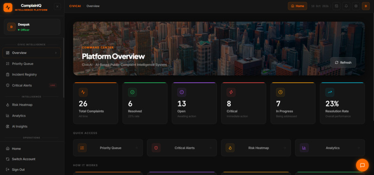
Task: Open the Priority Queue quick access tile
Action: (108, 148)
